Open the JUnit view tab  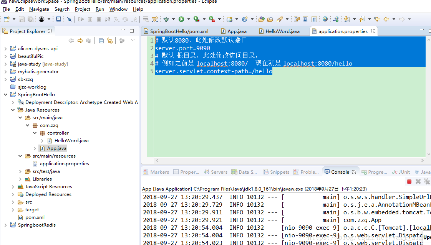point(401,172)
